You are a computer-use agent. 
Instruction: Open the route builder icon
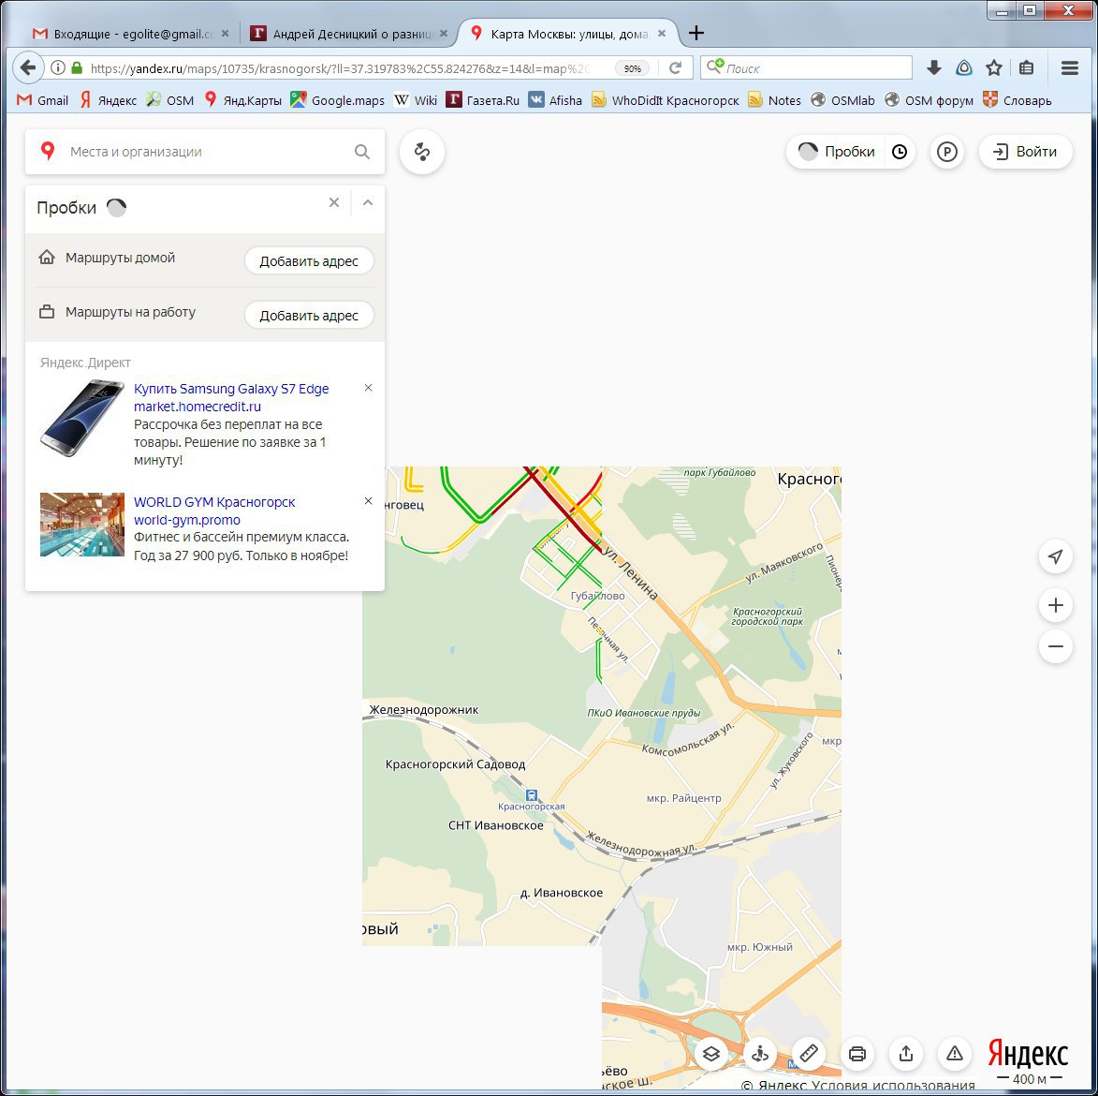pyautogui.click(x=422, y=152)
